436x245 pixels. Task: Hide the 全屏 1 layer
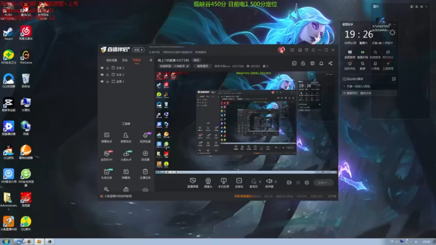pos(102,81)
